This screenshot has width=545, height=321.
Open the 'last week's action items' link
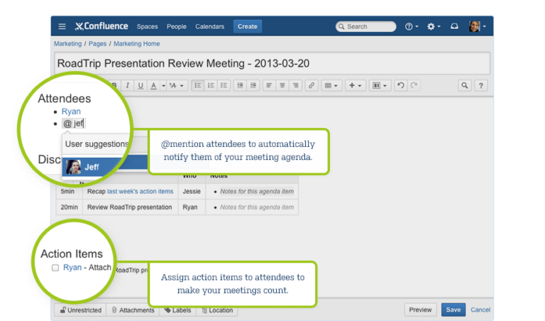140,192
